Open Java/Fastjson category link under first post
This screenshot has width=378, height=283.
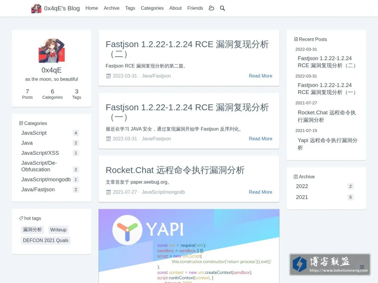click(156, 76)
